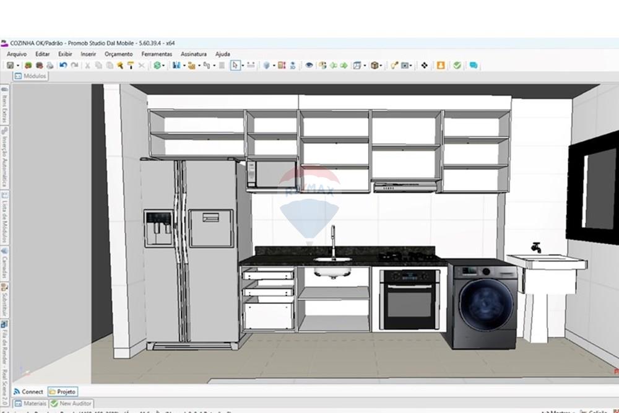
Task: Open the Orçamento menu
Action: 118,54
